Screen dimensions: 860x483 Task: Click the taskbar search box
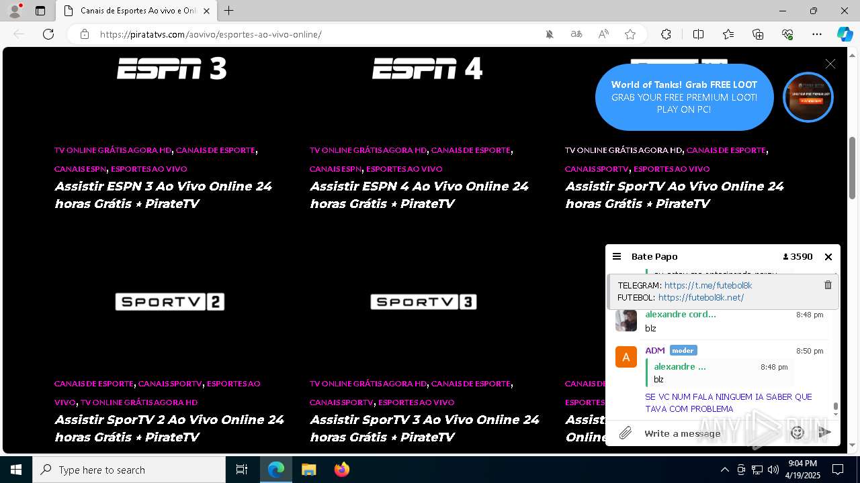[129, 470]
